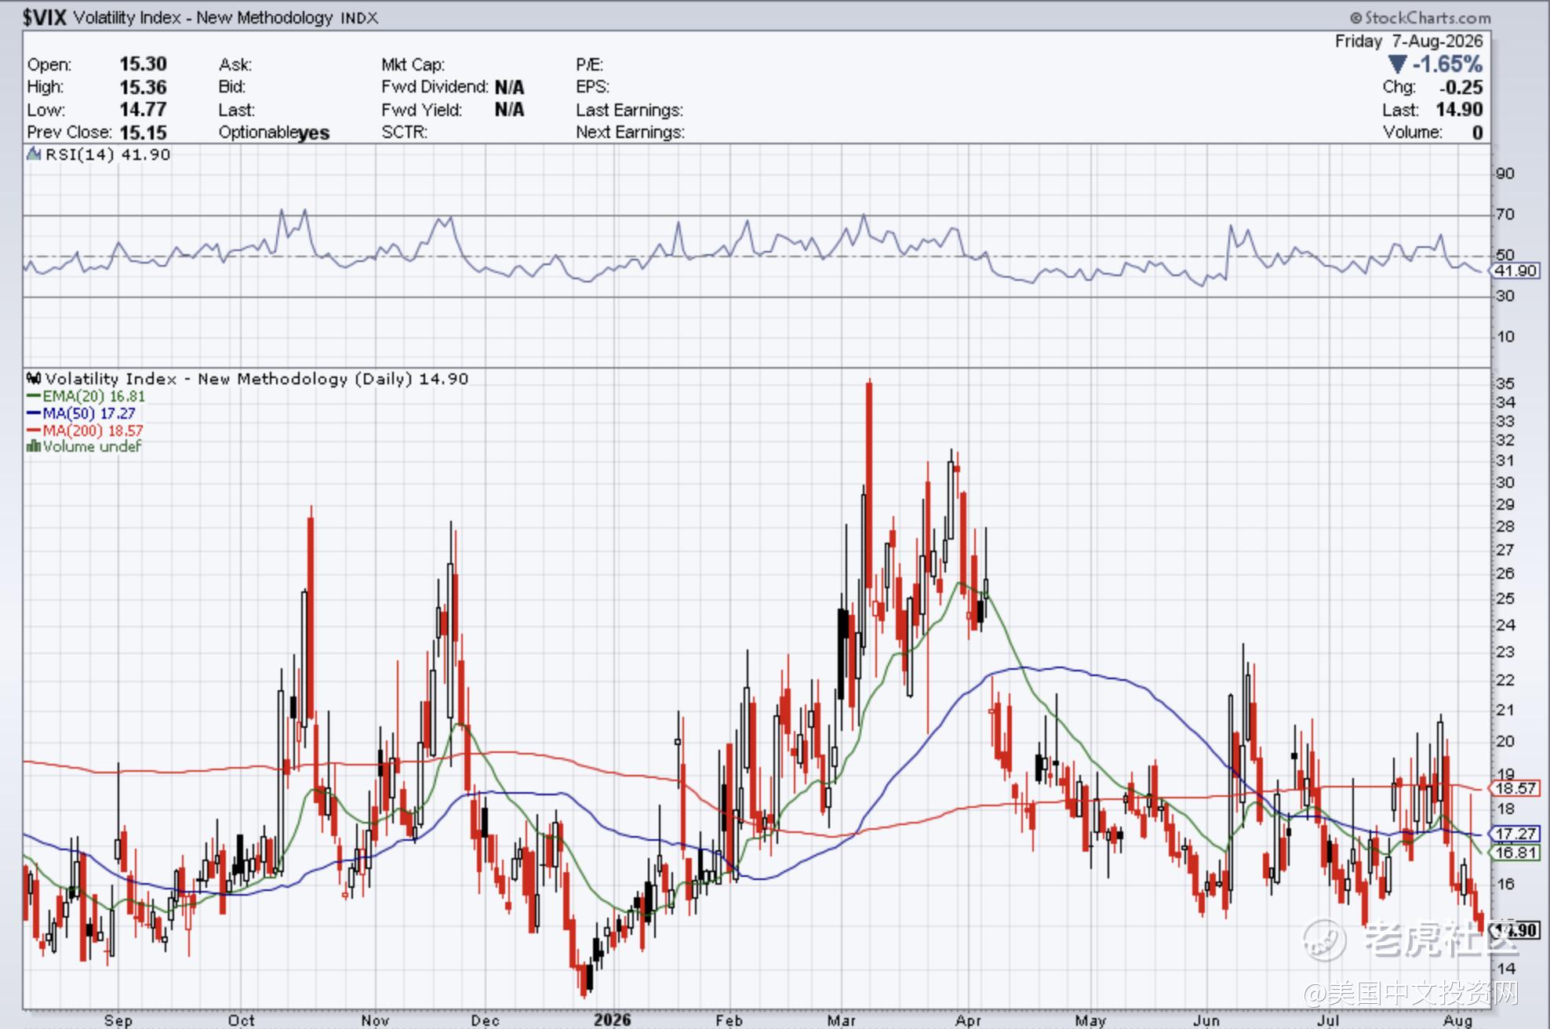This screenshot has width=1550, height=1029.
Task: Click the volume bars icon beside Volume undef
Action: (34, 446)
